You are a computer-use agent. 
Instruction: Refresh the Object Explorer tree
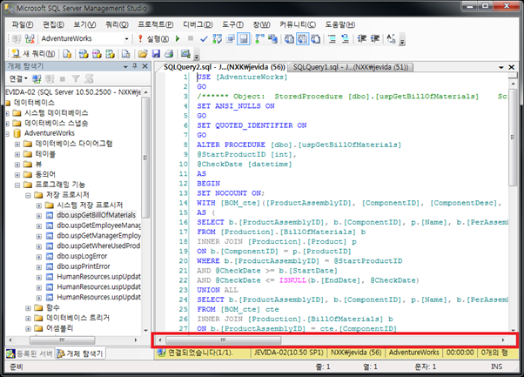tap(89, 79)
